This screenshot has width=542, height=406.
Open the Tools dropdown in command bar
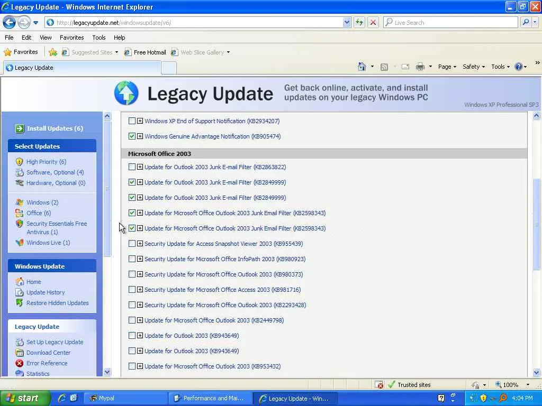tap(500, 67)
